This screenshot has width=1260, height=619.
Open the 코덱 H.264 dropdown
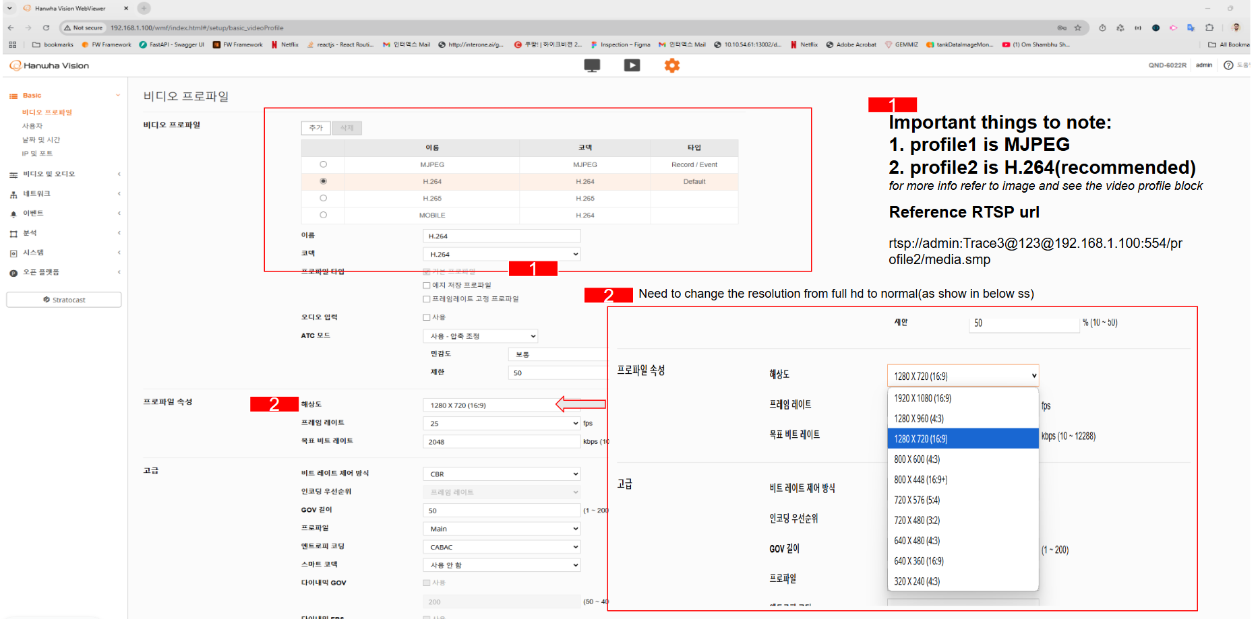(x=501, y=254)
